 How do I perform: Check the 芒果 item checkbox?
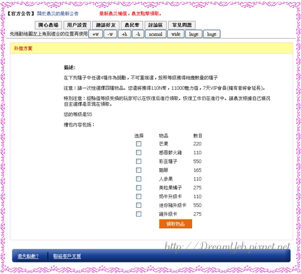pos(138,144)
